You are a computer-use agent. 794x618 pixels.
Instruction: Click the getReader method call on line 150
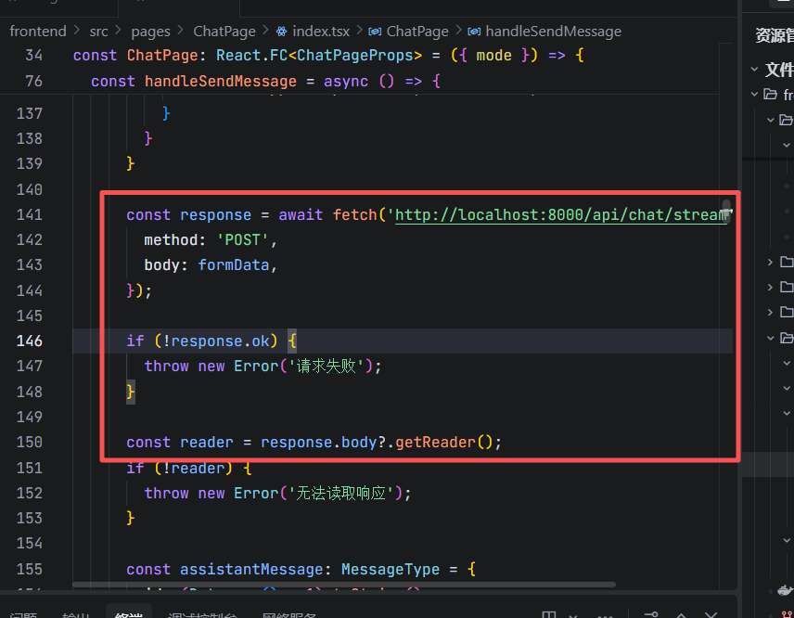point(435,443)
